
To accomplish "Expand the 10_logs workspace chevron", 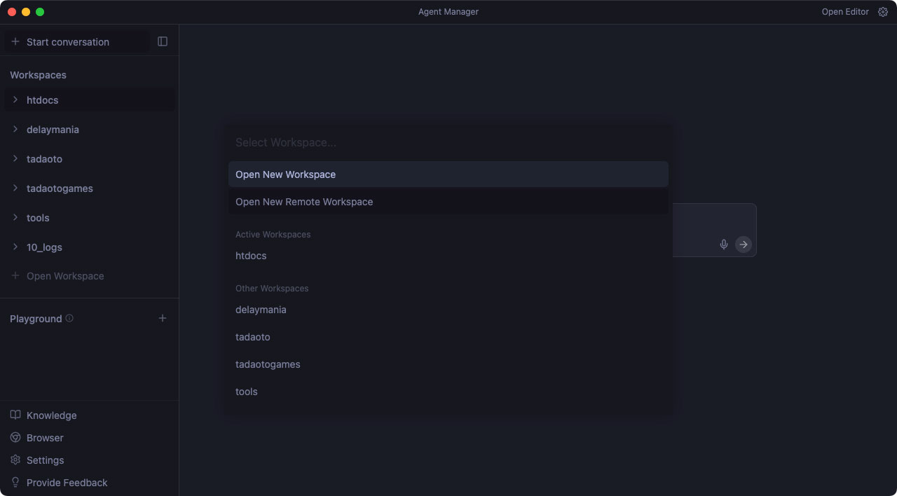I will [x=15, y=247].
